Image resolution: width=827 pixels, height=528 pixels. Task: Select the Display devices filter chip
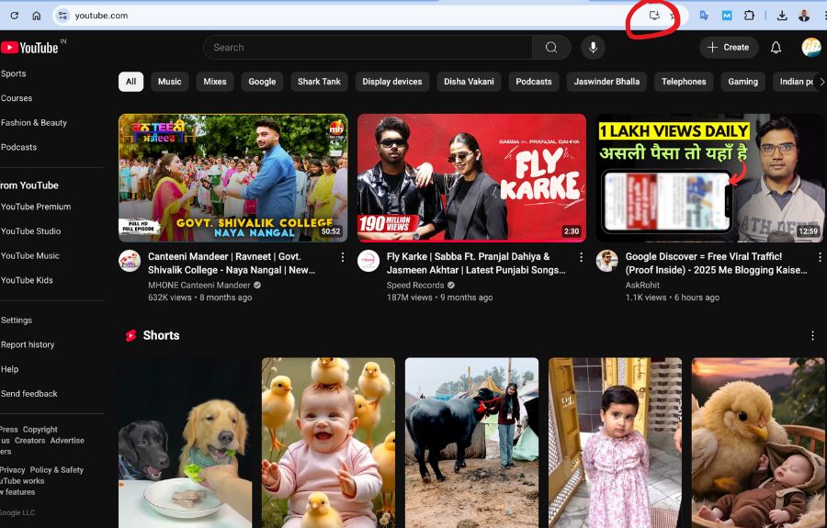point(391,82)
